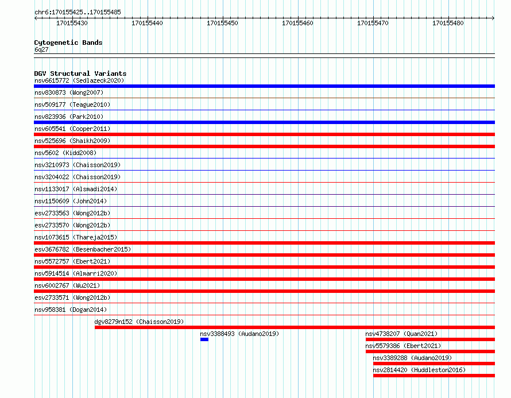Click nsv5572757 (Ebert2021) label

coord(72,261)
